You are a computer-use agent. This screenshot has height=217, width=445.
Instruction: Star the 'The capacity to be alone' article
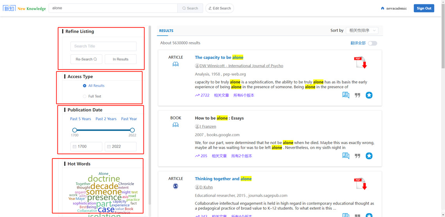click(369, 95)
